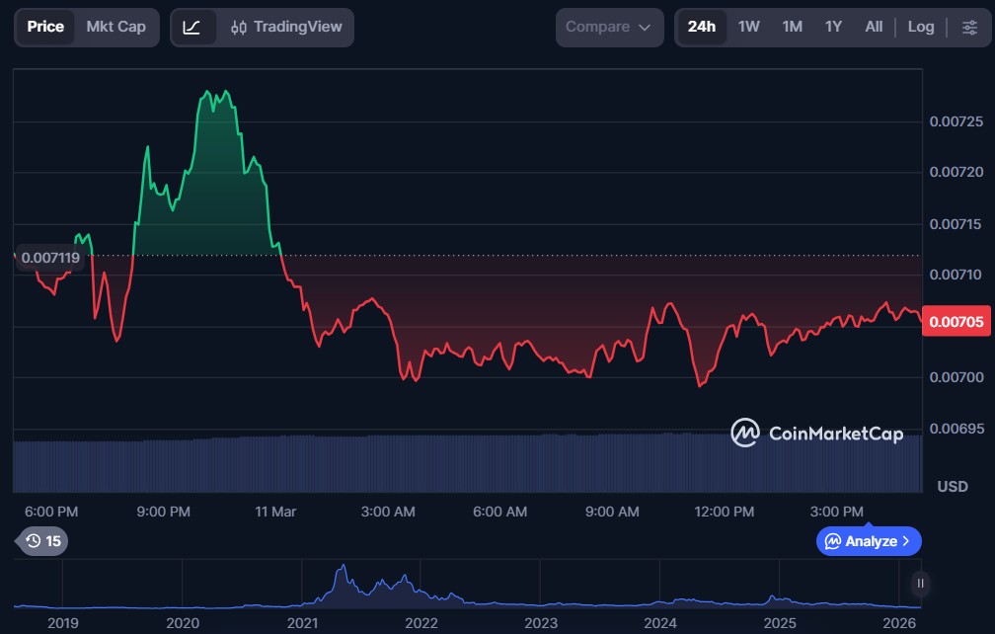This screenshot has height=634, width=995.
Task: Select the Price view toggle
Action: pyautogui.click(x=45, y=28)
